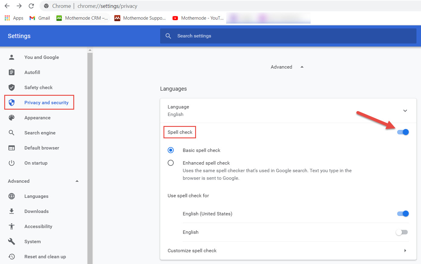Select Default browser in the sidebar
Viewport: 421px width, 264px height.
[42, 148]
